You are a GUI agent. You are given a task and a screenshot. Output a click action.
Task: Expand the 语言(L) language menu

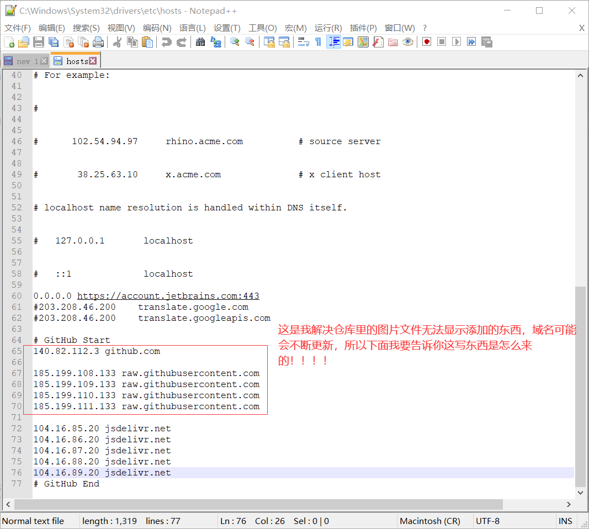point(192,28)
